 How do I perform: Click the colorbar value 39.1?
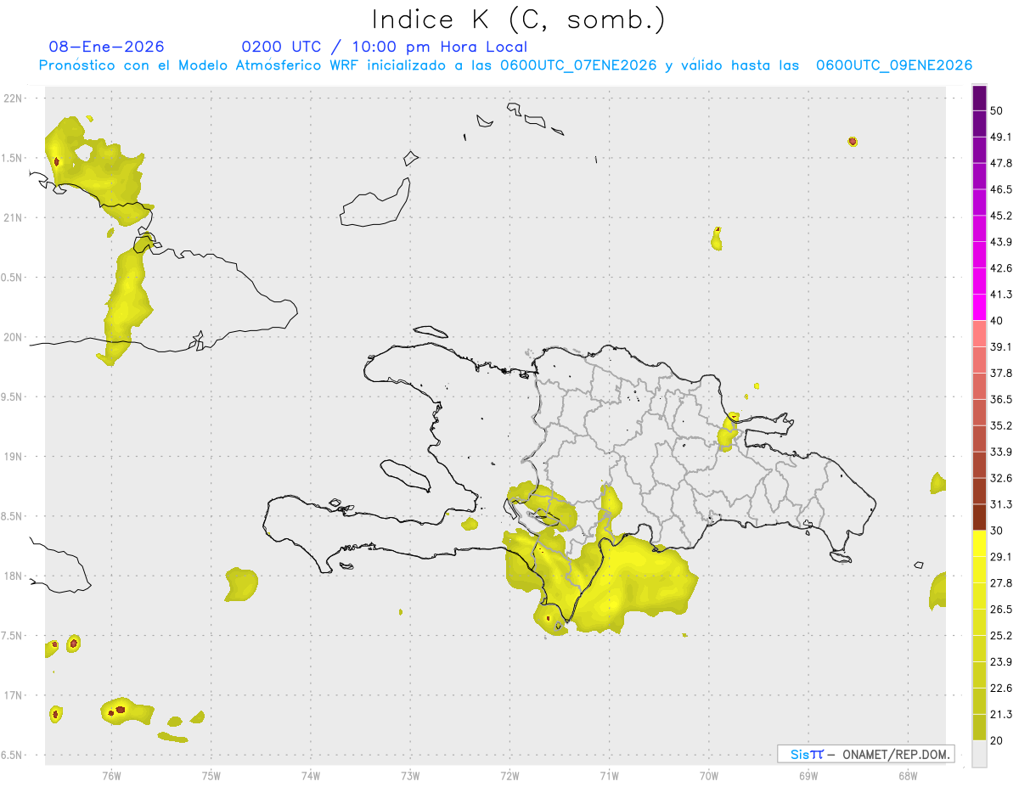pyautogui.click(x=1001, y=346)
